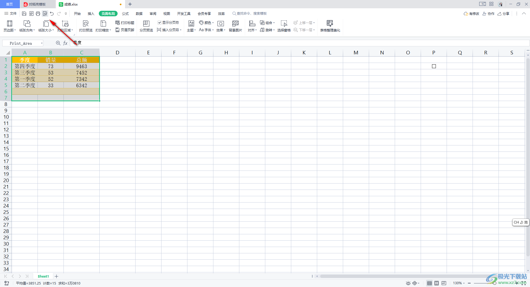Screen dimensions: 530x287
Task: Select cell containing 第四季度
Action: 25,66
